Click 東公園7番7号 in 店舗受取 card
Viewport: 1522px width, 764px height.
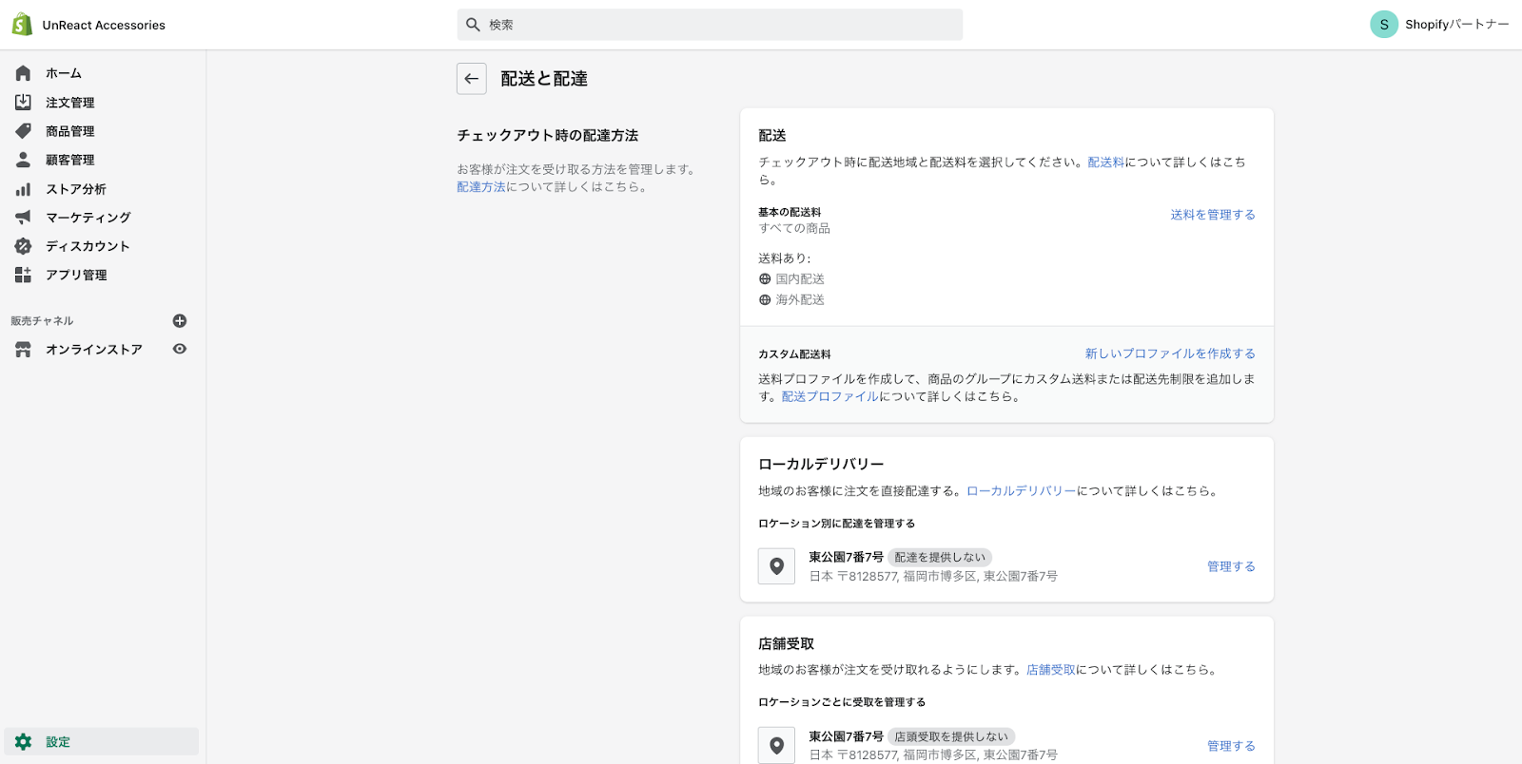click(x=847, y=736)
